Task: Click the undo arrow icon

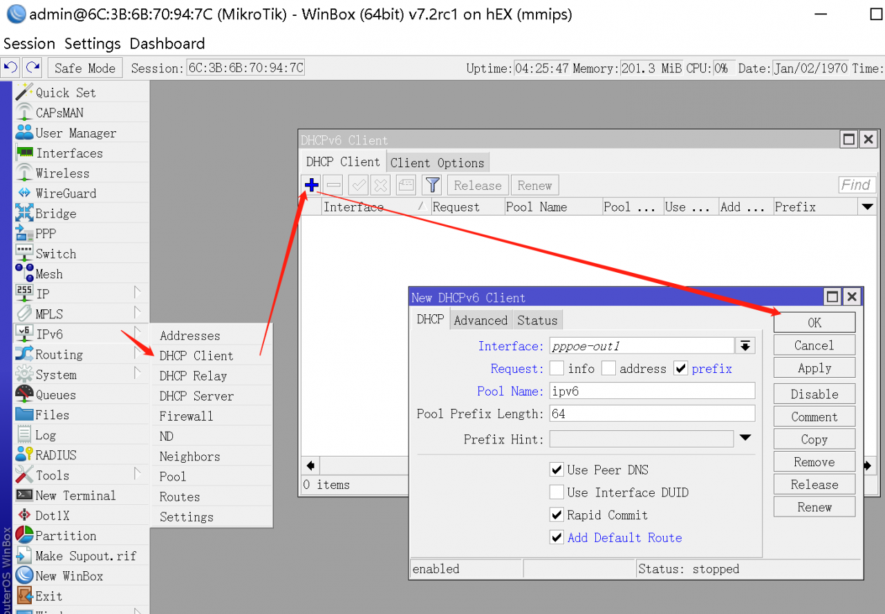Action: point(10,68)
